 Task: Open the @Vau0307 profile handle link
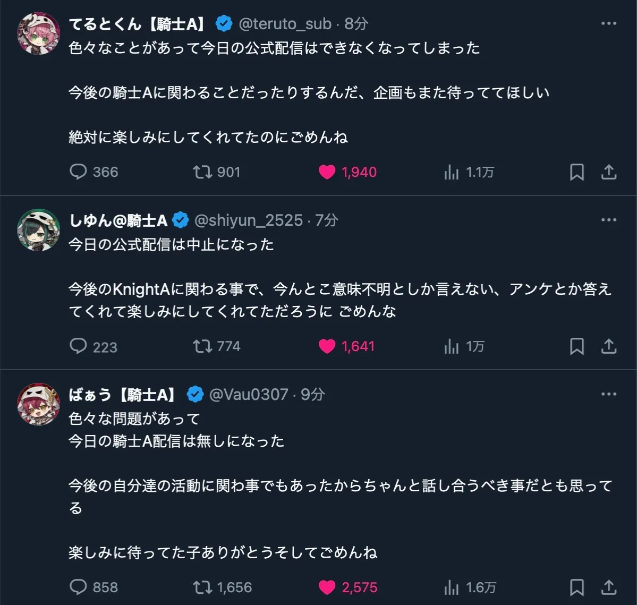pos(249,394)
